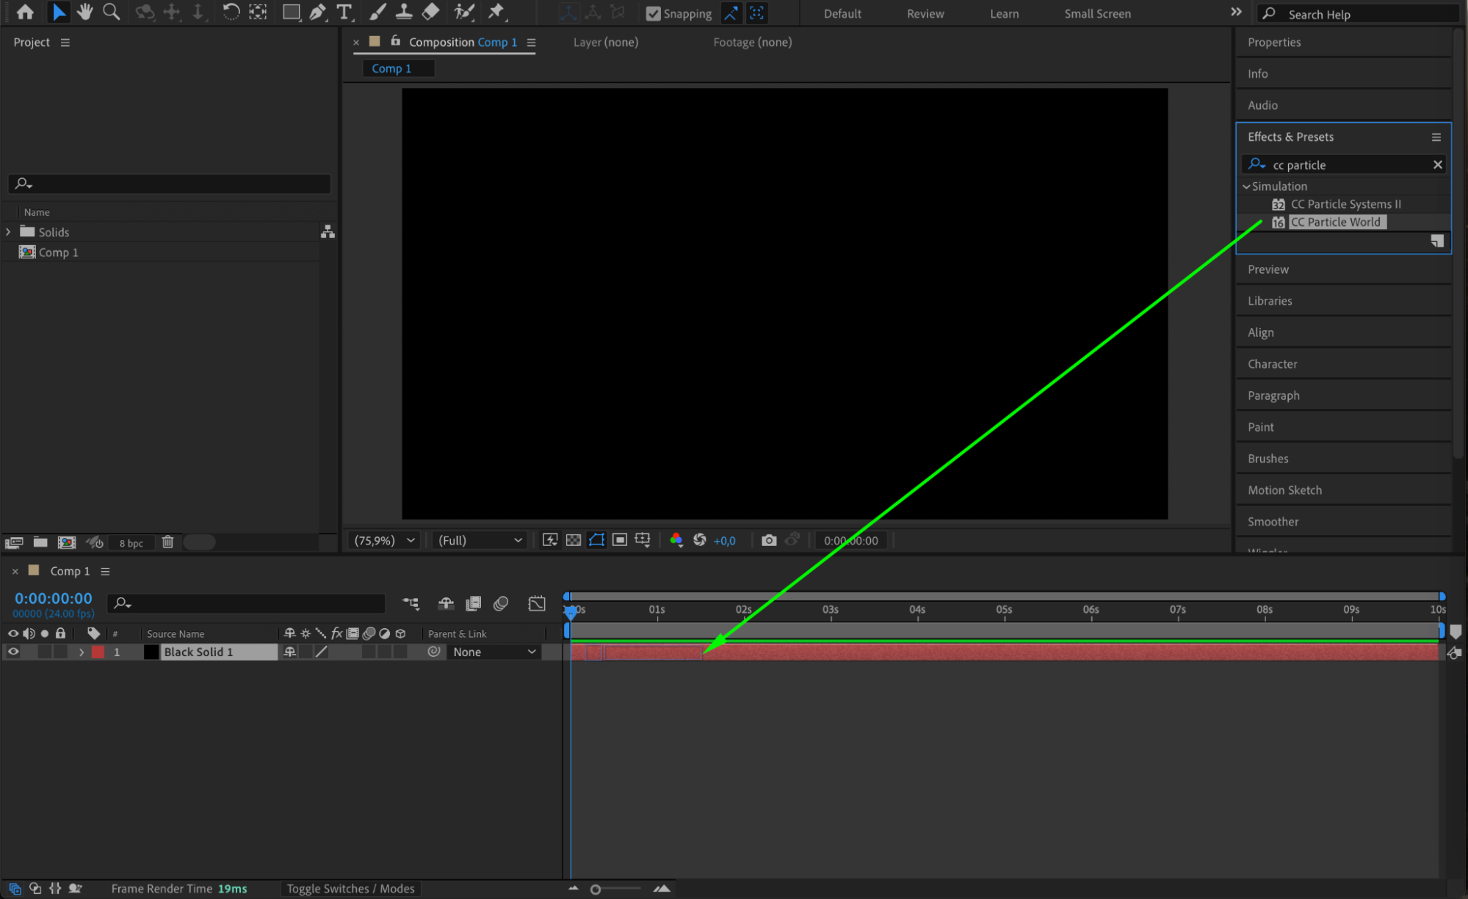Toggle transparency grid in viewer
Screen dimensions: 1468x899
tap(573, 540)
